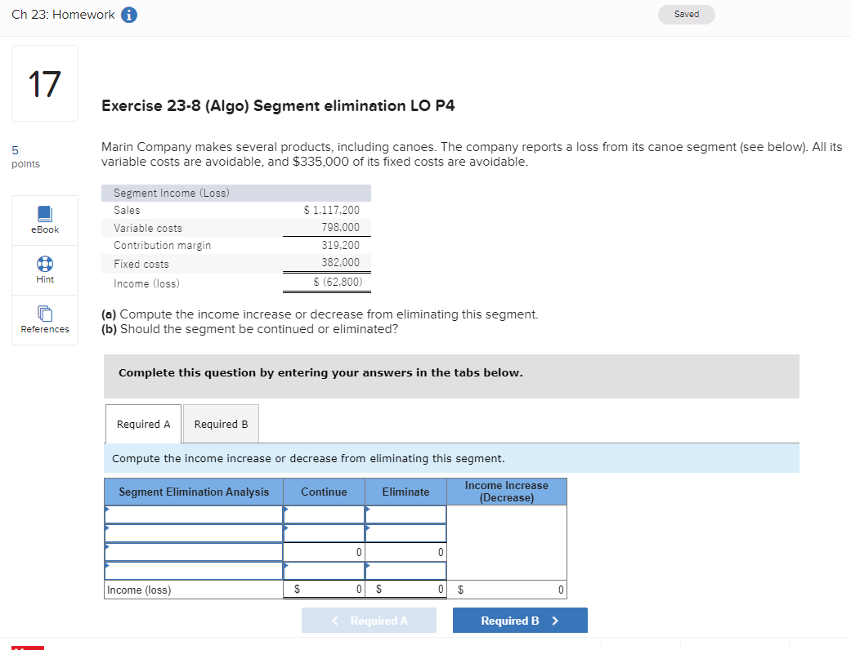Click the Saved status indicator

coord(686,14)
